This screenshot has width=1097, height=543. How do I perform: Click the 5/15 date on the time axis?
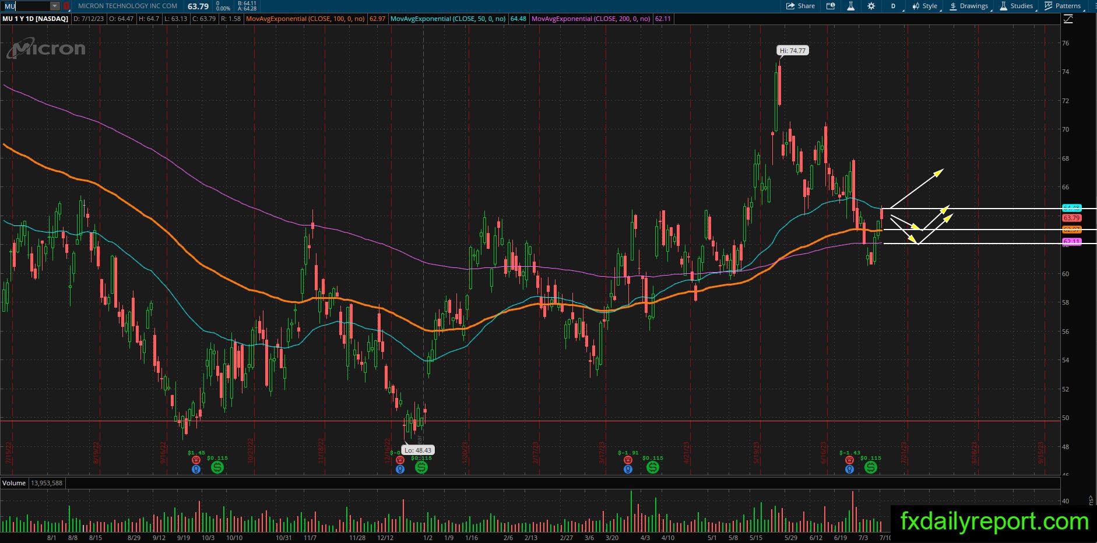[x=756, y=538]
